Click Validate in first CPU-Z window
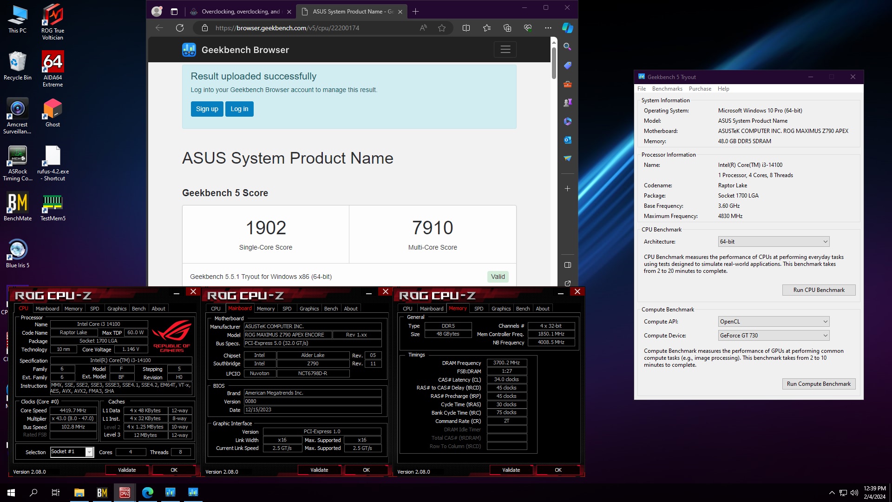The width and height of the screenshot is (892, 502). 127,470
